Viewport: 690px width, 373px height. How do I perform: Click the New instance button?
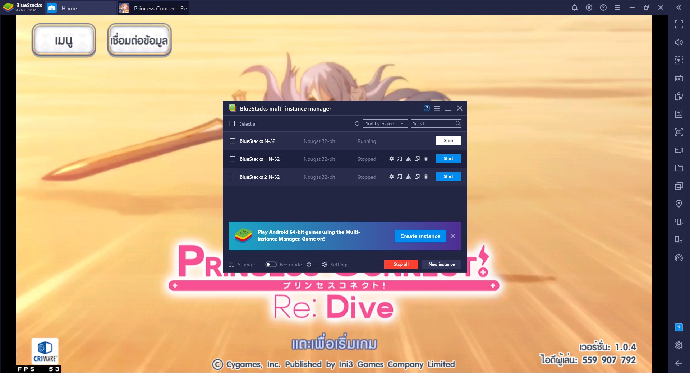coord(441,264)
